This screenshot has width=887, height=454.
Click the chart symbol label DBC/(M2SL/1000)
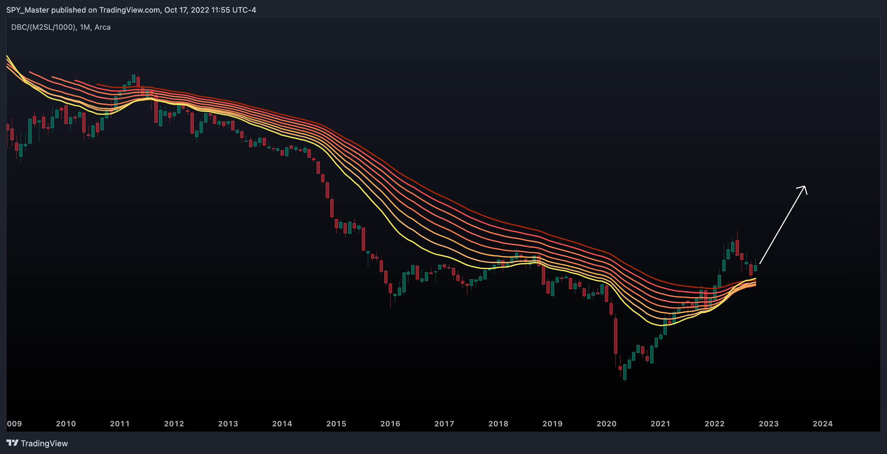(44, 27)
